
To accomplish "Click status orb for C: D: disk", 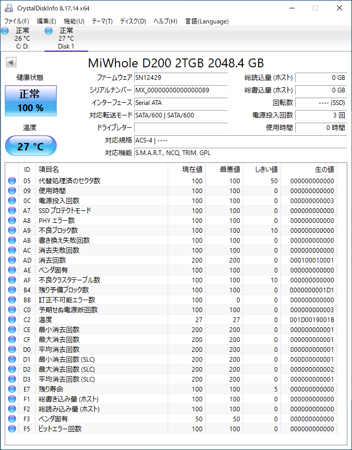I will (x=5, y=31).
